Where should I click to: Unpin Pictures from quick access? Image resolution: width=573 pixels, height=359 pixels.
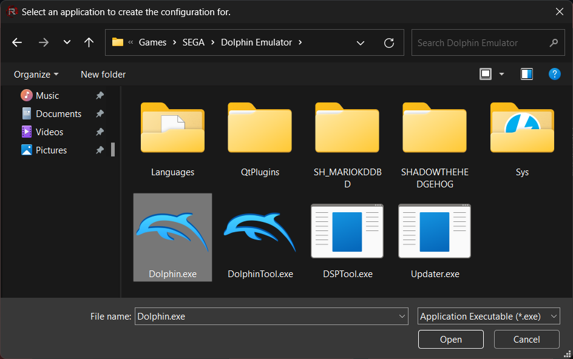[x=100, y=150]
